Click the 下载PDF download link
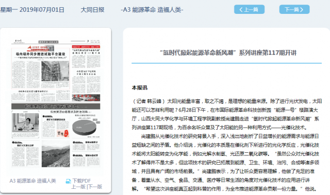Image resolution: width=330 pixels, height=195 pixels. pos(81,181)
